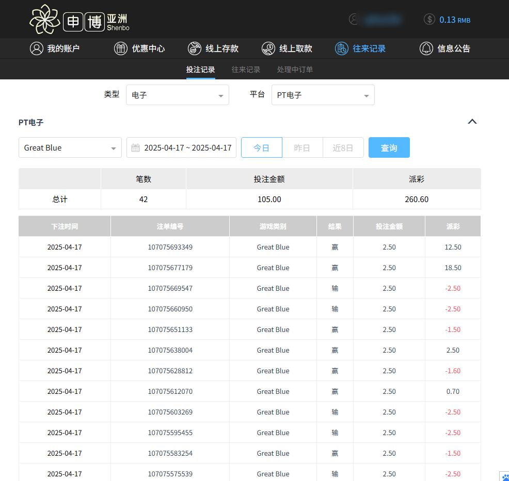The height and width of the screenshot is (481, 509).
Task: Collapse the PT电子 section with the chevron
Action: (472, 122)
